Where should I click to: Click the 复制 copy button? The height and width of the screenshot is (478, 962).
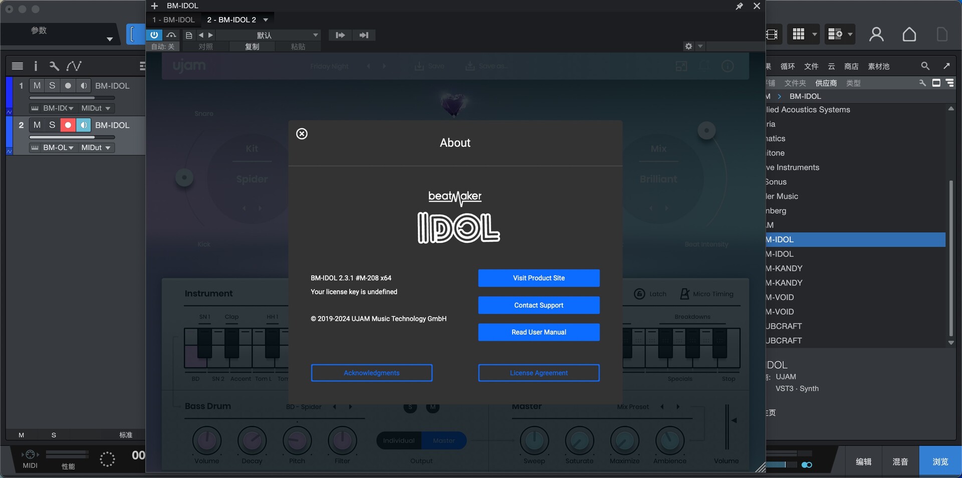point(252,47)
